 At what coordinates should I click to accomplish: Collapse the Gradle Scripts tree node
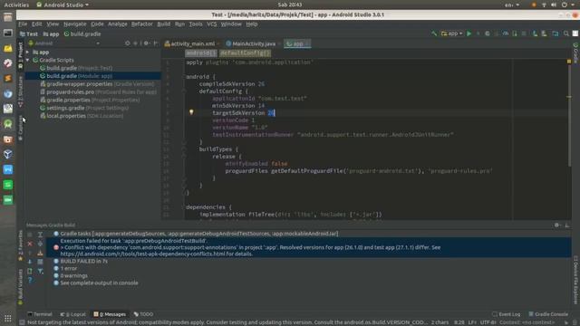(x=28, y=60)
